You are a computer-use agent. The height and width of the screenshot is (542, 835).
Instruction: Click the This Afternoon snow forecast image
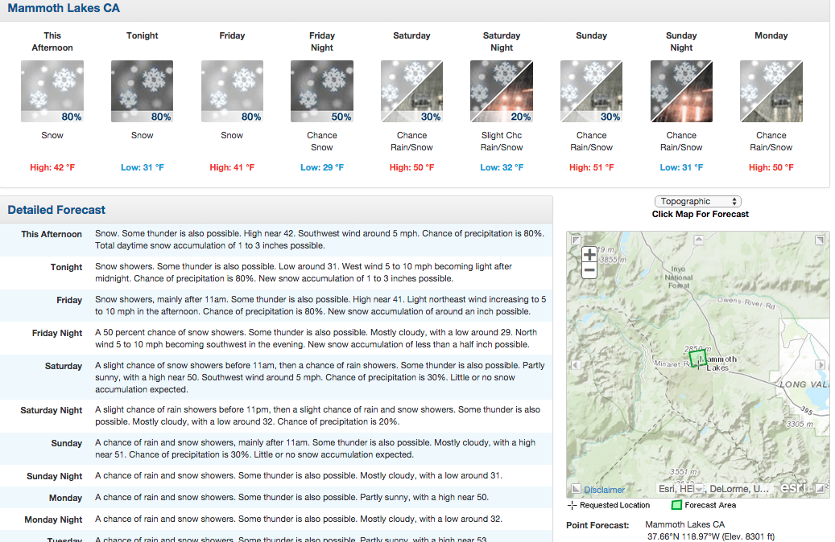(52, 92)
